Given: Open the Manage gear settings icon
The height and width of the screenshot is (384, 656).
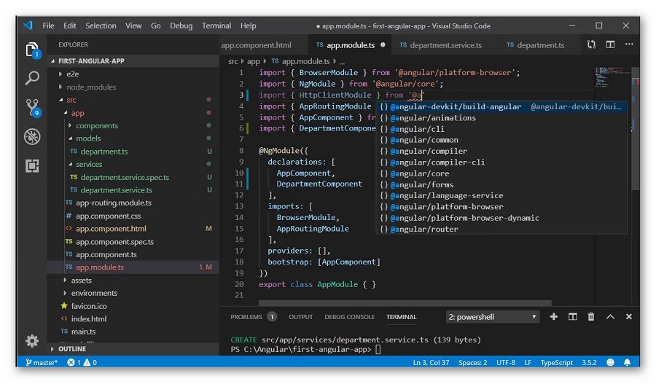Looking at the screenshot, I should click(x=32, y=341).
